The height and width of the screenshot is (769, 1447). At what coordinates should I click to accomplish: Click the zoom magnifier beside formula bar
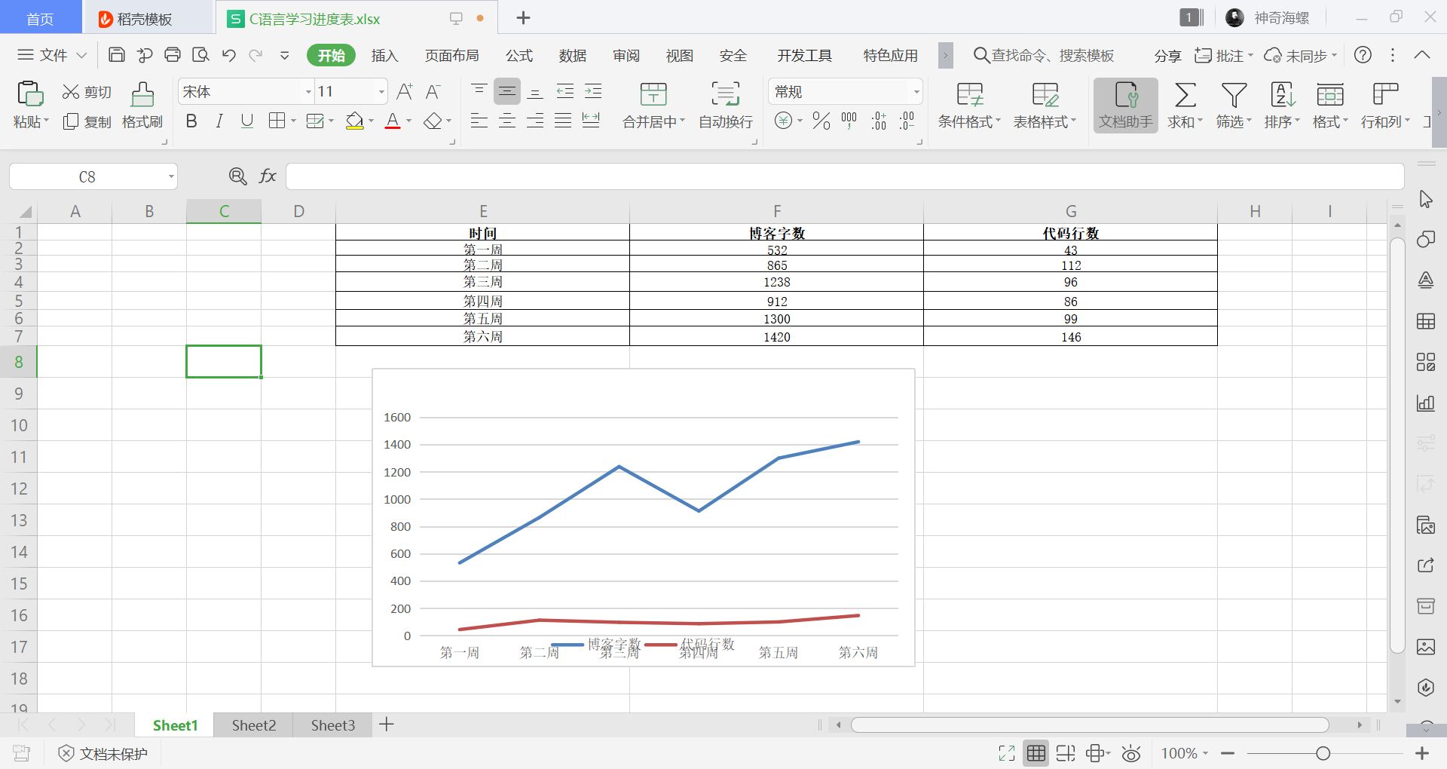(x=238, y=176)
